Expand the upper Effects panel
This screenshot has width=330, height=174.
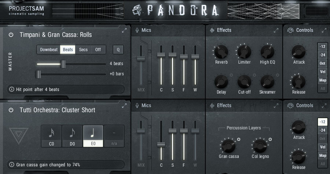pyautogui.click(x=276, y=31)
